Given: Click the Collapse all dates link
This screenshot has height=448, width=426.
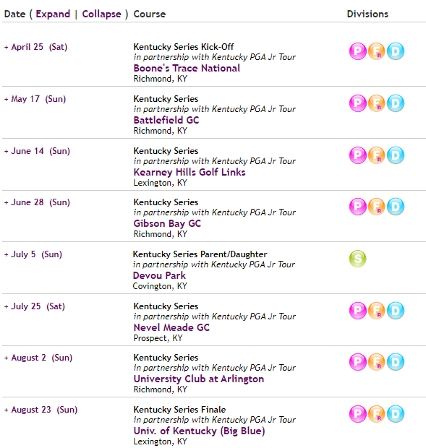Looking at the screenshot, I should 101,14.
